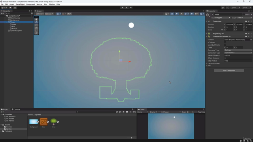The height and width of the screenshot is (142, 253).
Task: Open 16:9 Aspect dropdown in Game view
Action: click(x=170, y=112)
